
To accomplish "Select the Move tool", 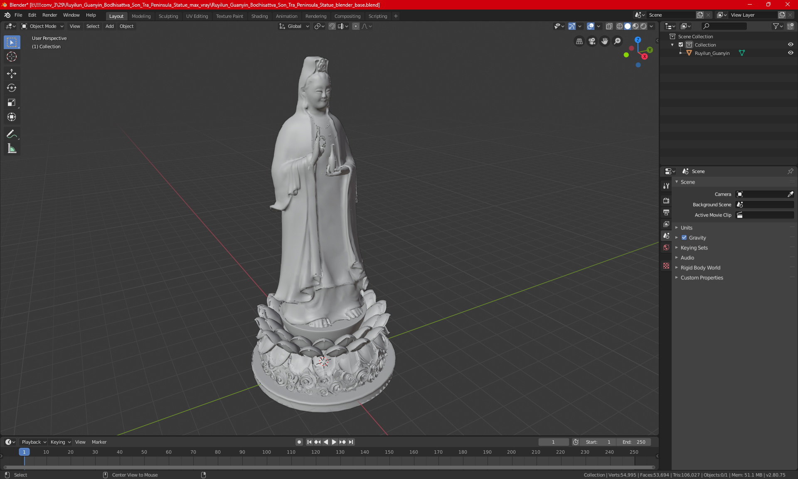I will click(x=12, y=74).
